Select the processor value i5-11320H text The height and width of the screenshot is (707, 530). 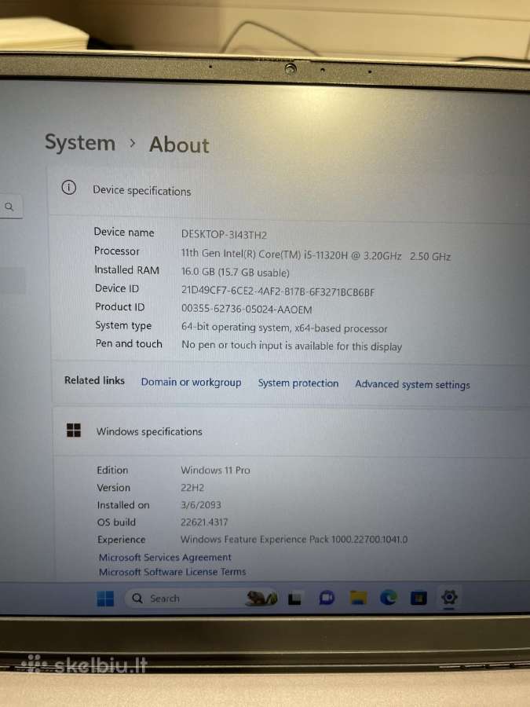click(316, 255)
